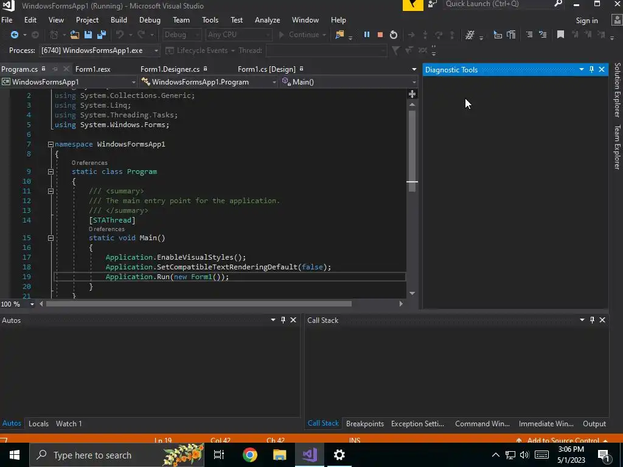
Task: Collapse the static class Program block
Action: tap(50, 172)
